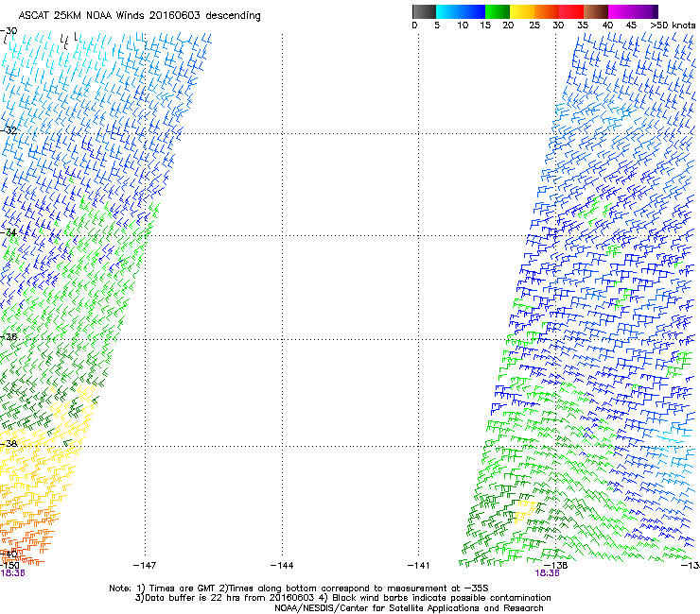Click the 'Times are GMT' note line
700x614 pixels.
[299, 588]
